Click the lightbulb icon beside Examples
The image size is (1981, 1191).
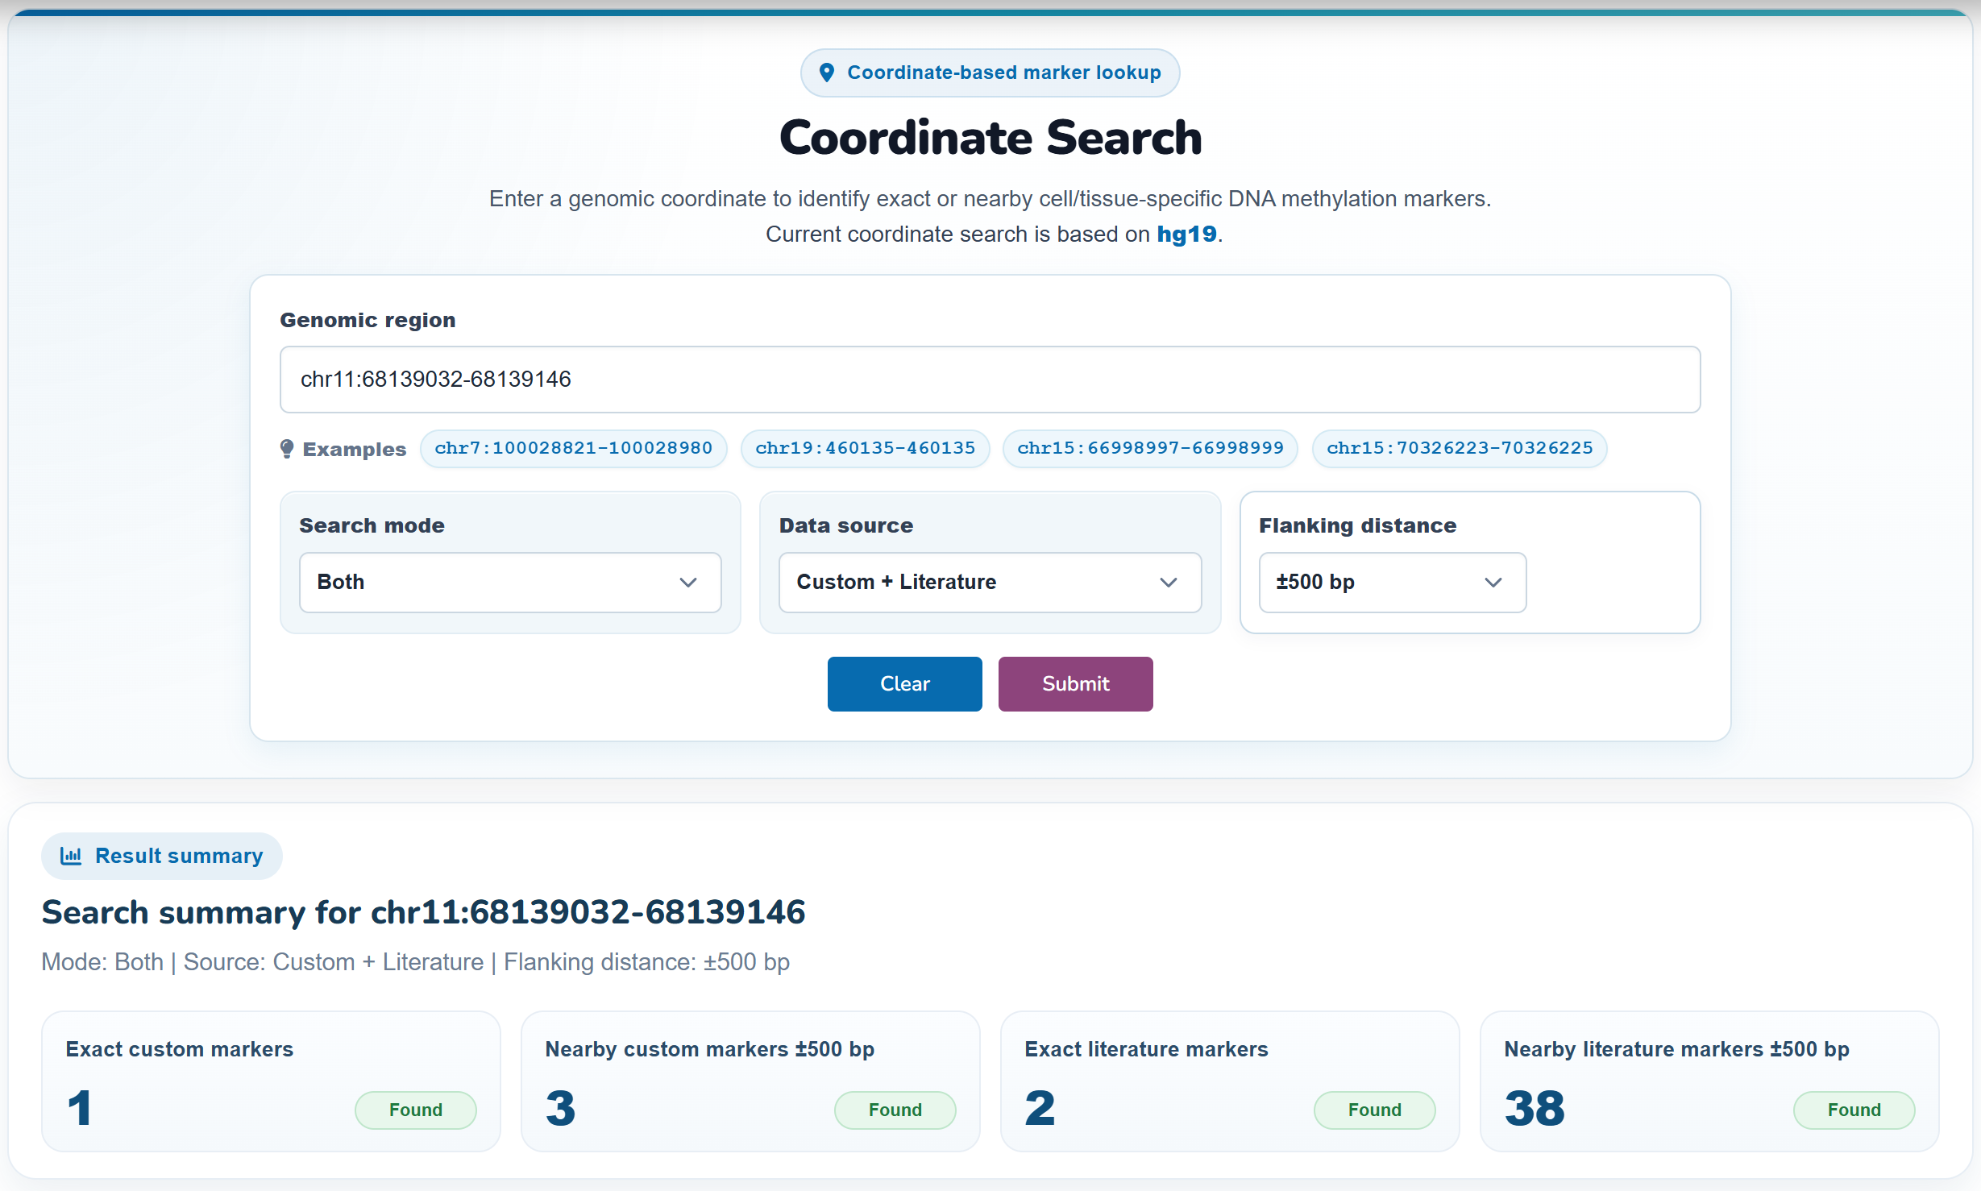click(x=287, y=449)
